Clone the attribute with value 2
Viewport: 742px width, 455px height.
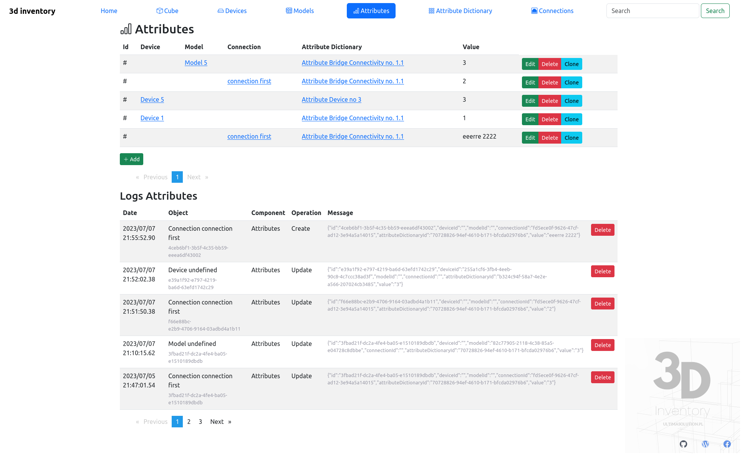[x=571, y=83]
